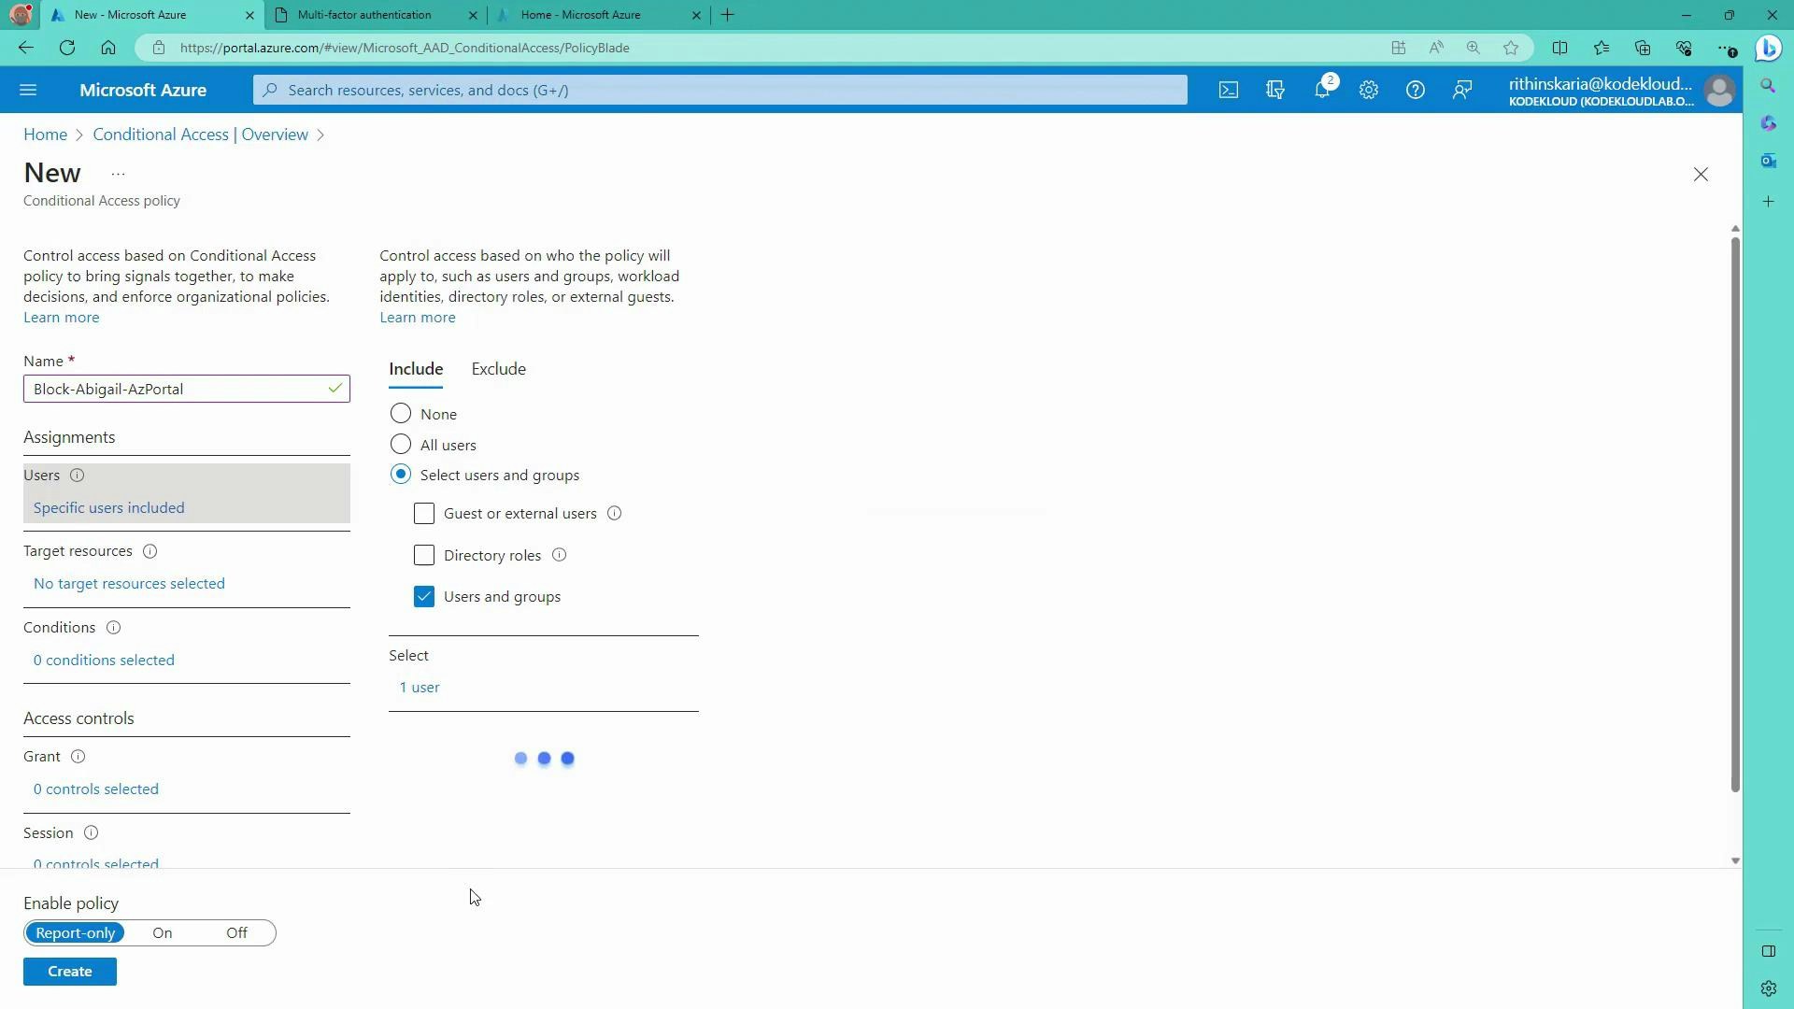The height and width of the screenshot is (1009, 1794).
Task: View portal notifications bell
Action: click(1321, 90)
